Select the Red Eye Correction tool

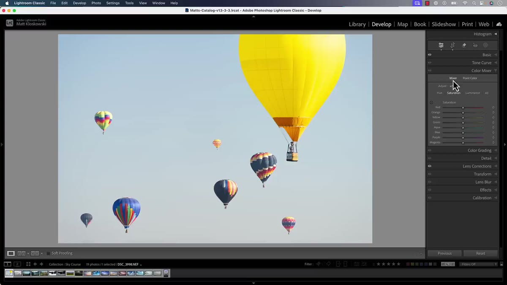475,45
